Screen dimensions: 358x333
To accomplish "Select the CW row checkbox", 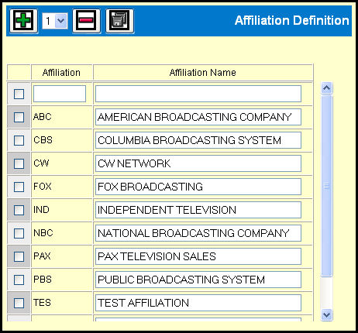I will click(x=19, y=163).
